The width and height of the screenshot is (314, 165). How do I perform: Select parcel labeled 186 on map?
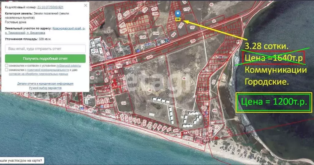pos(76,106)
